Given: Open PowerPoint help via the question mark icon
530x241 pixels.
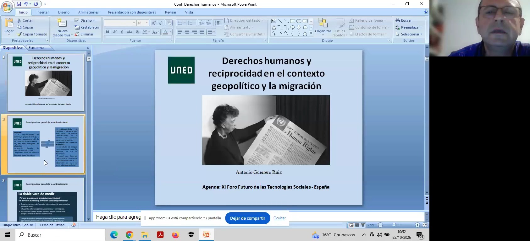Looking at the screenshot, I should click(426, 12).
